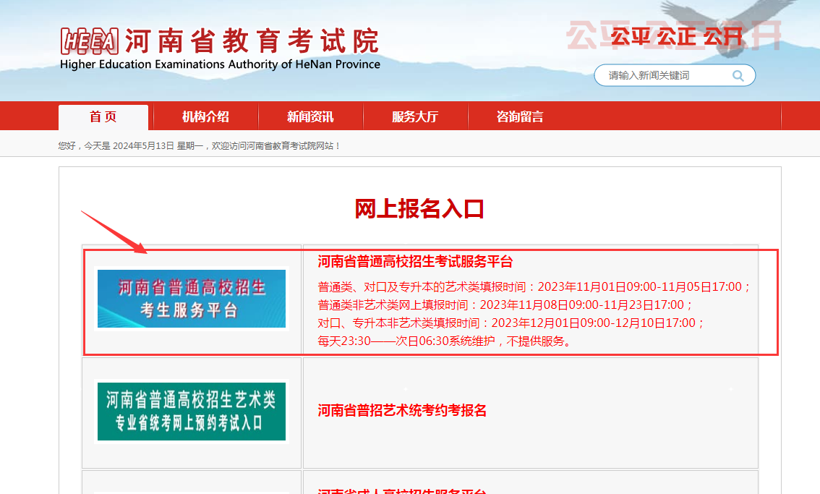
Task: Open the 机构介绍 menu
Action: pyautogui.click(x=208, y=116)
